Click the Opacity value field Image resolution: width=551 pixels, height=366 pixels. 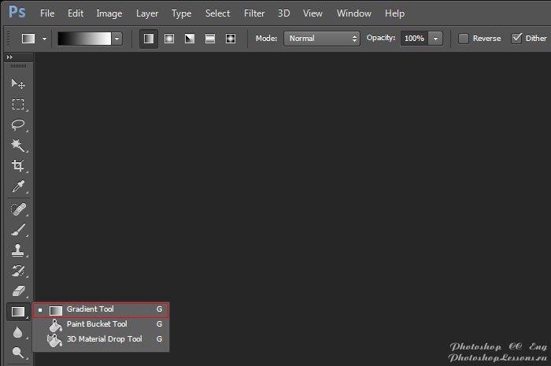pos(413,38)
